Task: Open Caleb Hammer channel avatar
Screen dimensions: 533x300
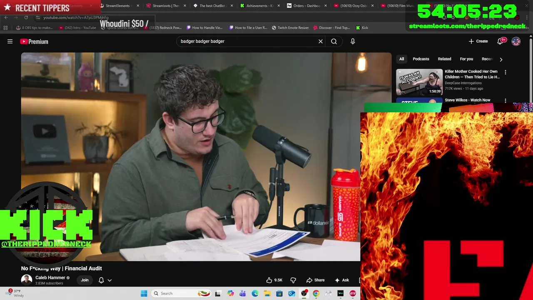Action: [x=26, y=280]
